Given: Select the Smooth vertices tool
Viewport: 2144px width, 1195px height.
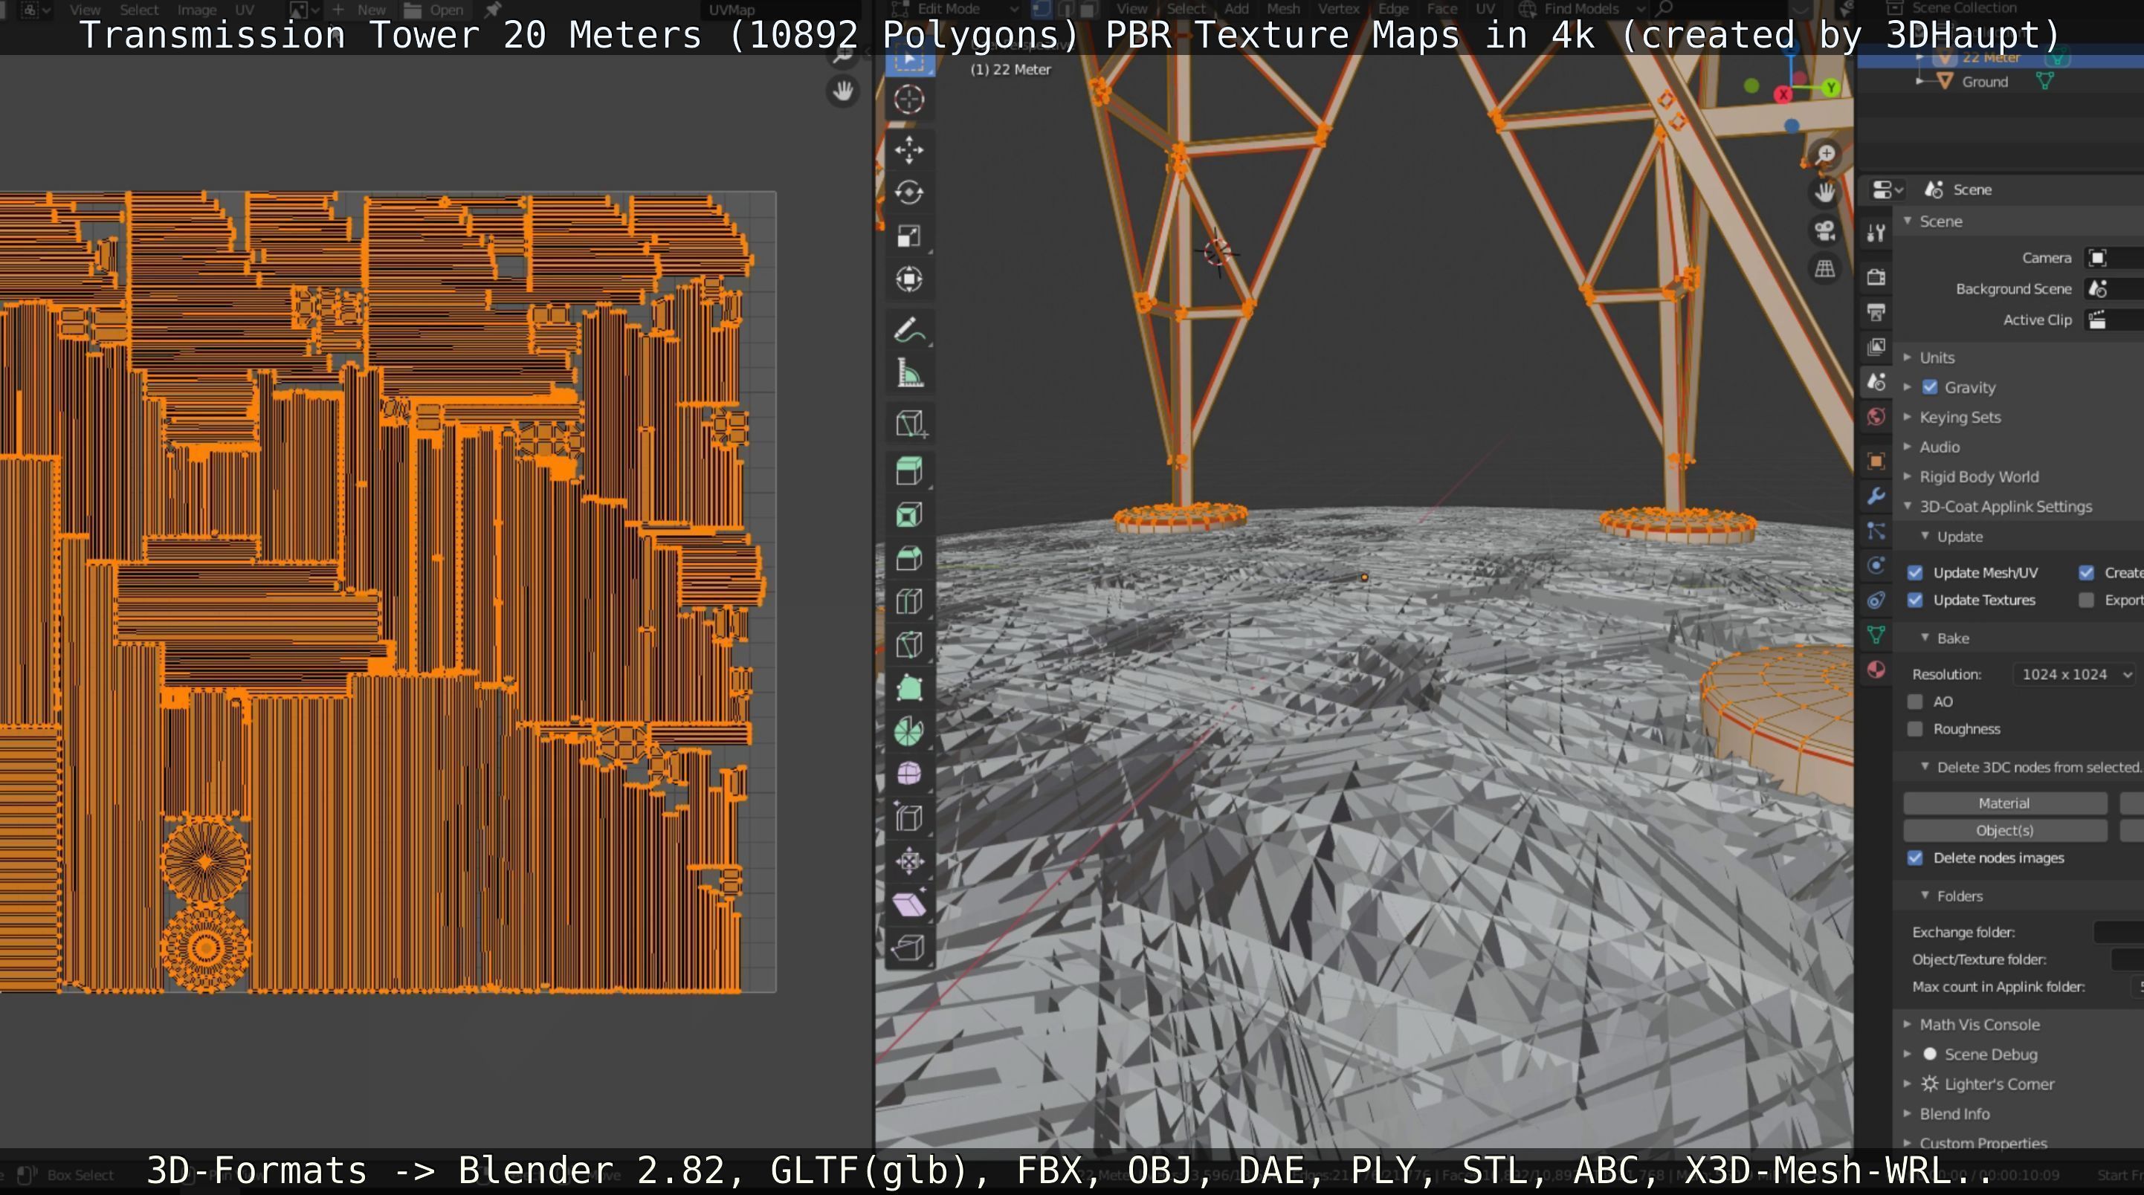Looking at the screenshot, I should (909, 775).
